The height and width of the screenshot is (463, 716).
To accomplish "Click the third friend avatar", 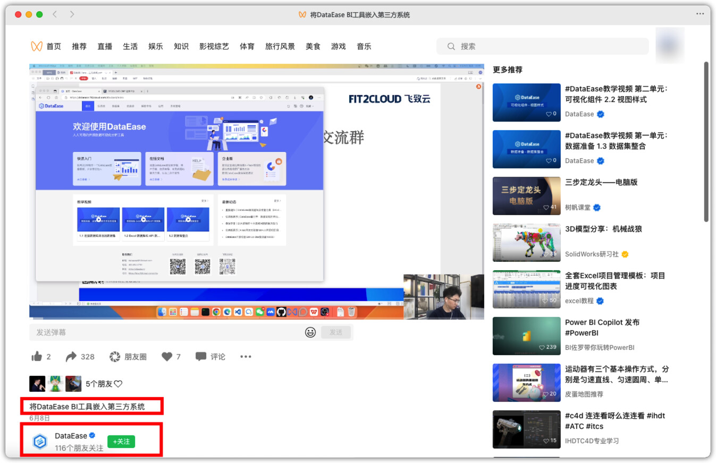I will coord(73,383).
